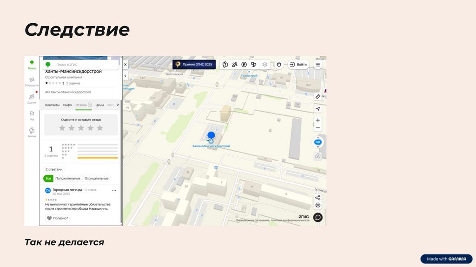Click the search field Поиск в 2ГИС
Screen dimensions: 476x267
click(x=81, y=64)
